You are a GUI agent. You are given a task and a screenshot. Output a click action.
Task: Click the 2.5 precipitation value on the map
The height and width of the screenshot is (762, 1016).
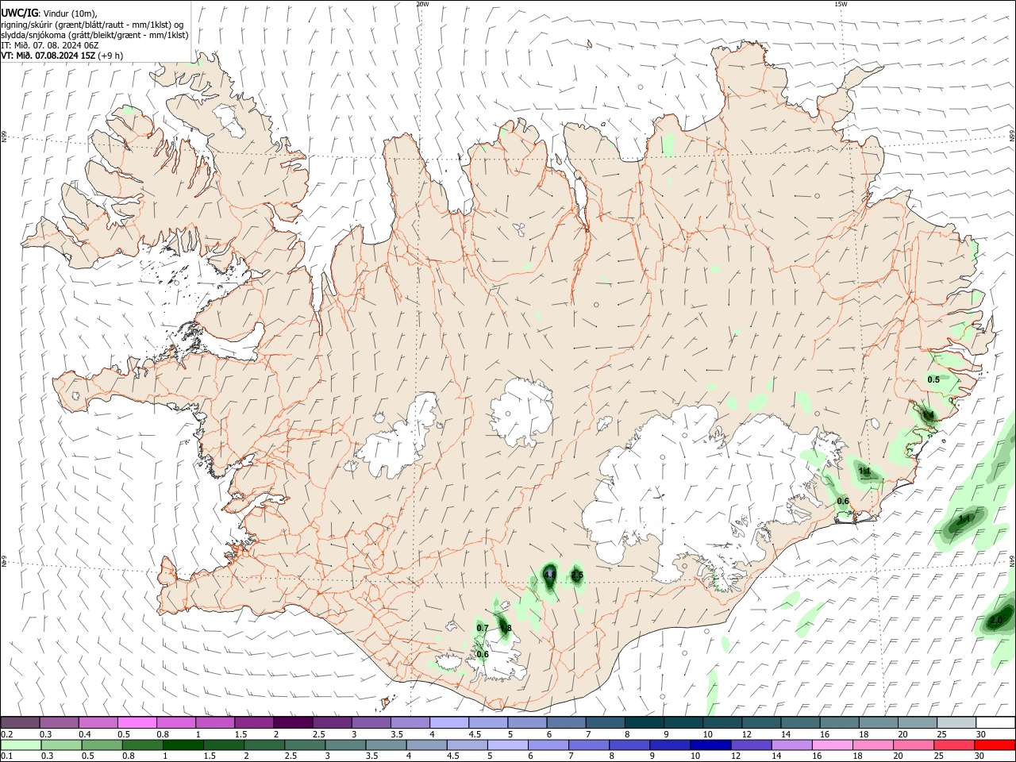578,575
